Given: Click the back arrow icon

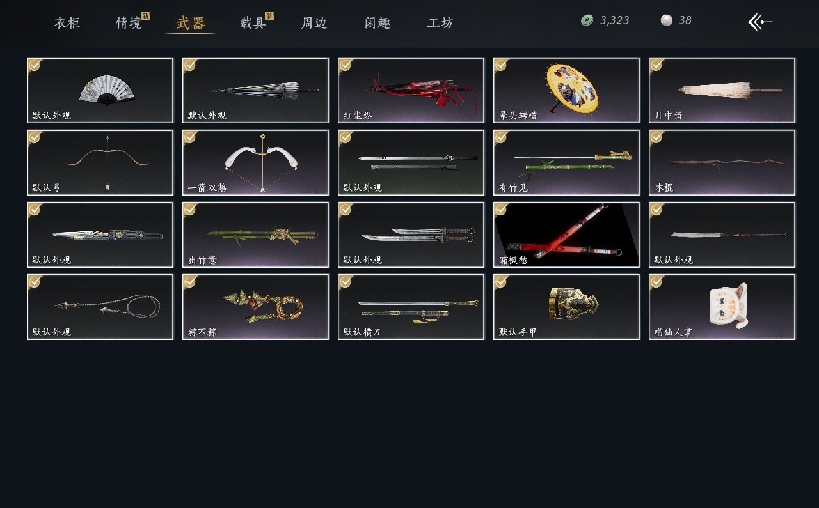Looking at the screenshot, I should 760,22.
